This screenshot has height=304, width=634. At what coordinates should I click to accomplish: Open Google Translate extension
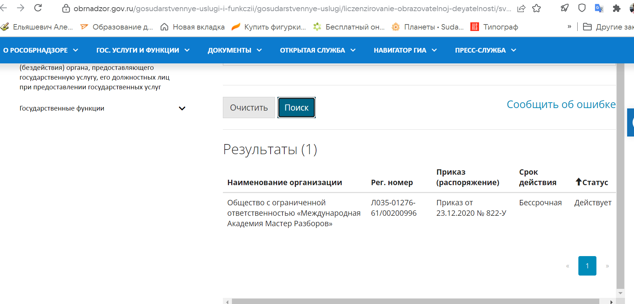coord(599,8)
